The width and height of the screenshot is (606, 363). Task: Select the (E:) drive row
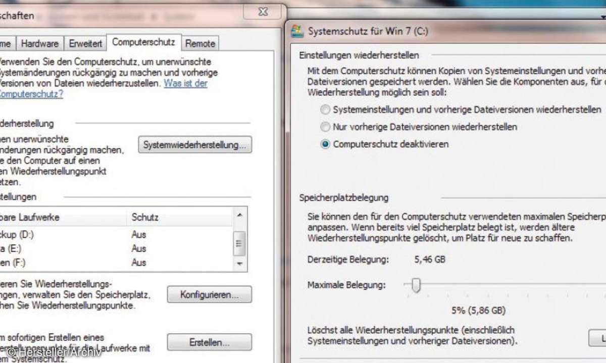click(116, 249)
